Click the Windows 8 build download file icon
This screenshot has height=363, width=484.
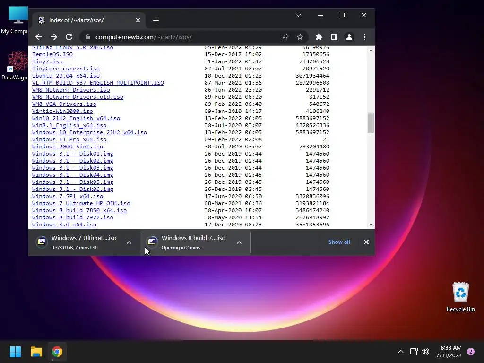152,242
